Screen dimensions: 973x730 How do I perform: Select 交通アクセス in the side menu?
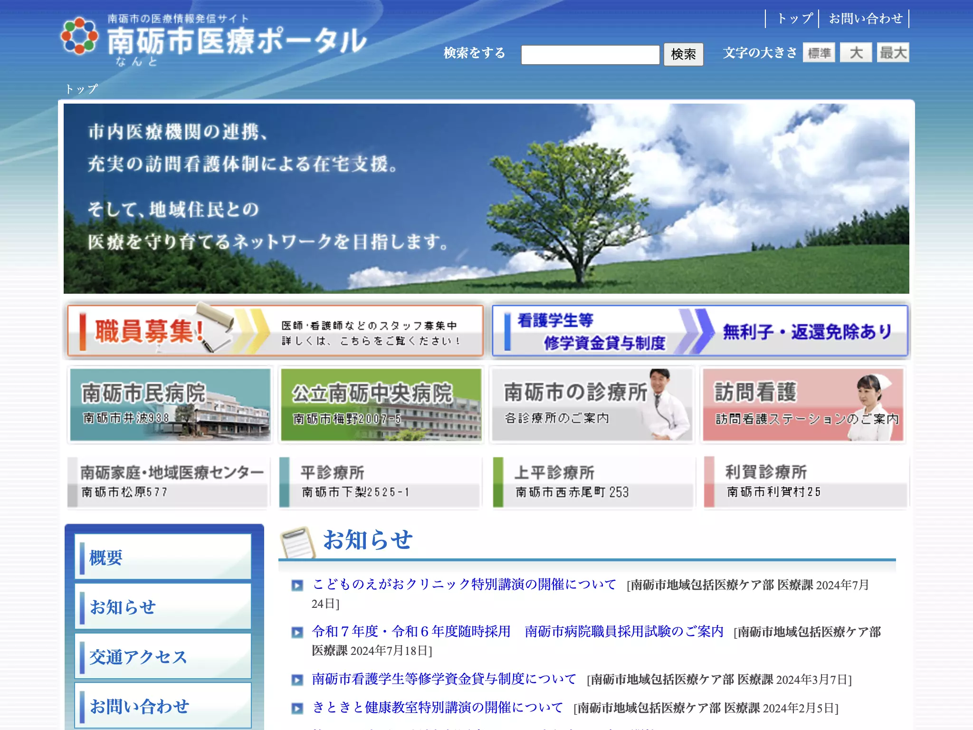(x=163, y=656)
